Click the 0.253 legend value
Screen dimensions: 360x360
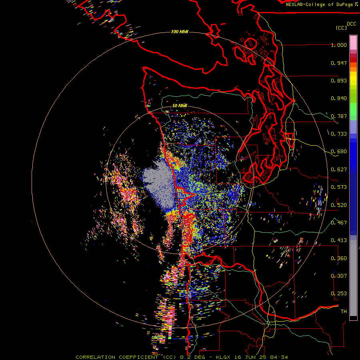coord(339,294)
